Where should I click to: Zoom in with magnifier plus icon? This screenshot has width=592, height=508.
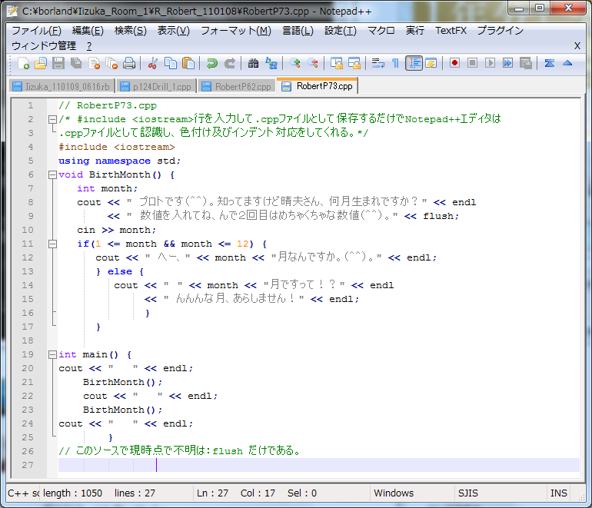pyautogui.click(x=295, y=63)
